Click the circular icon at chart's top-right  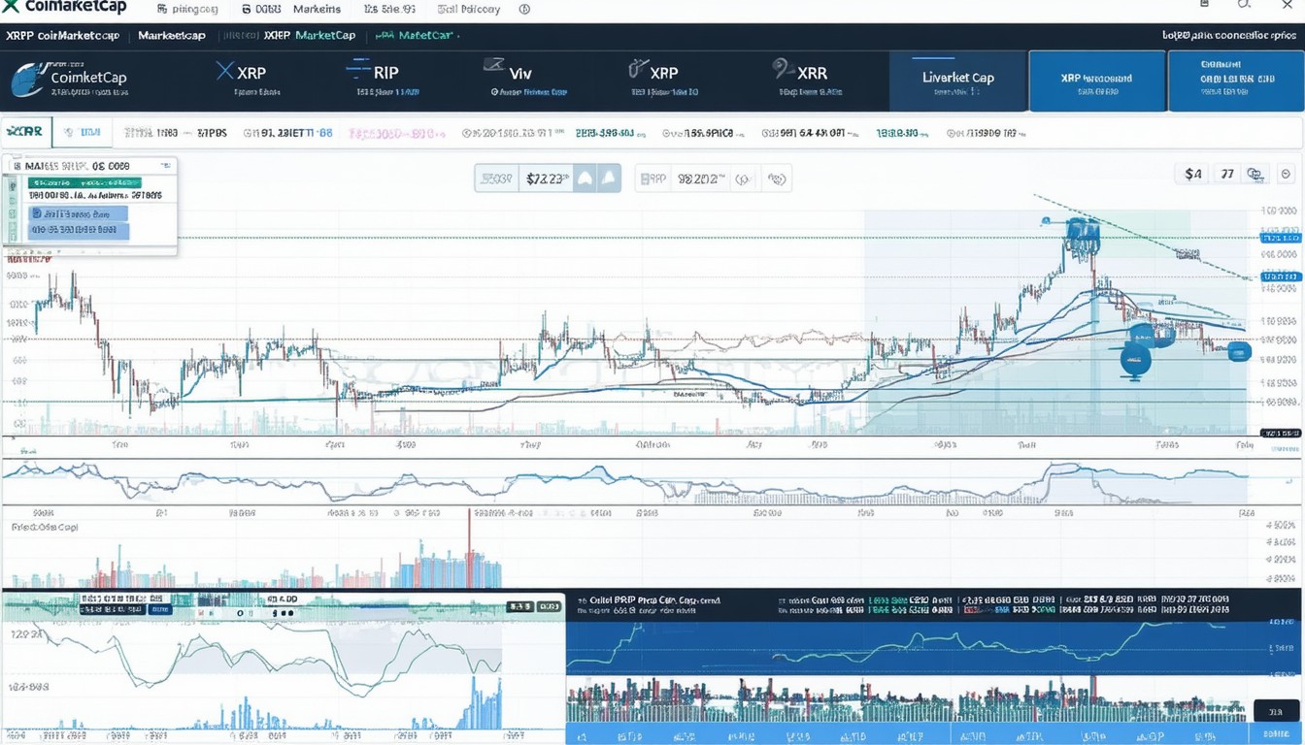click(1287, 175)
